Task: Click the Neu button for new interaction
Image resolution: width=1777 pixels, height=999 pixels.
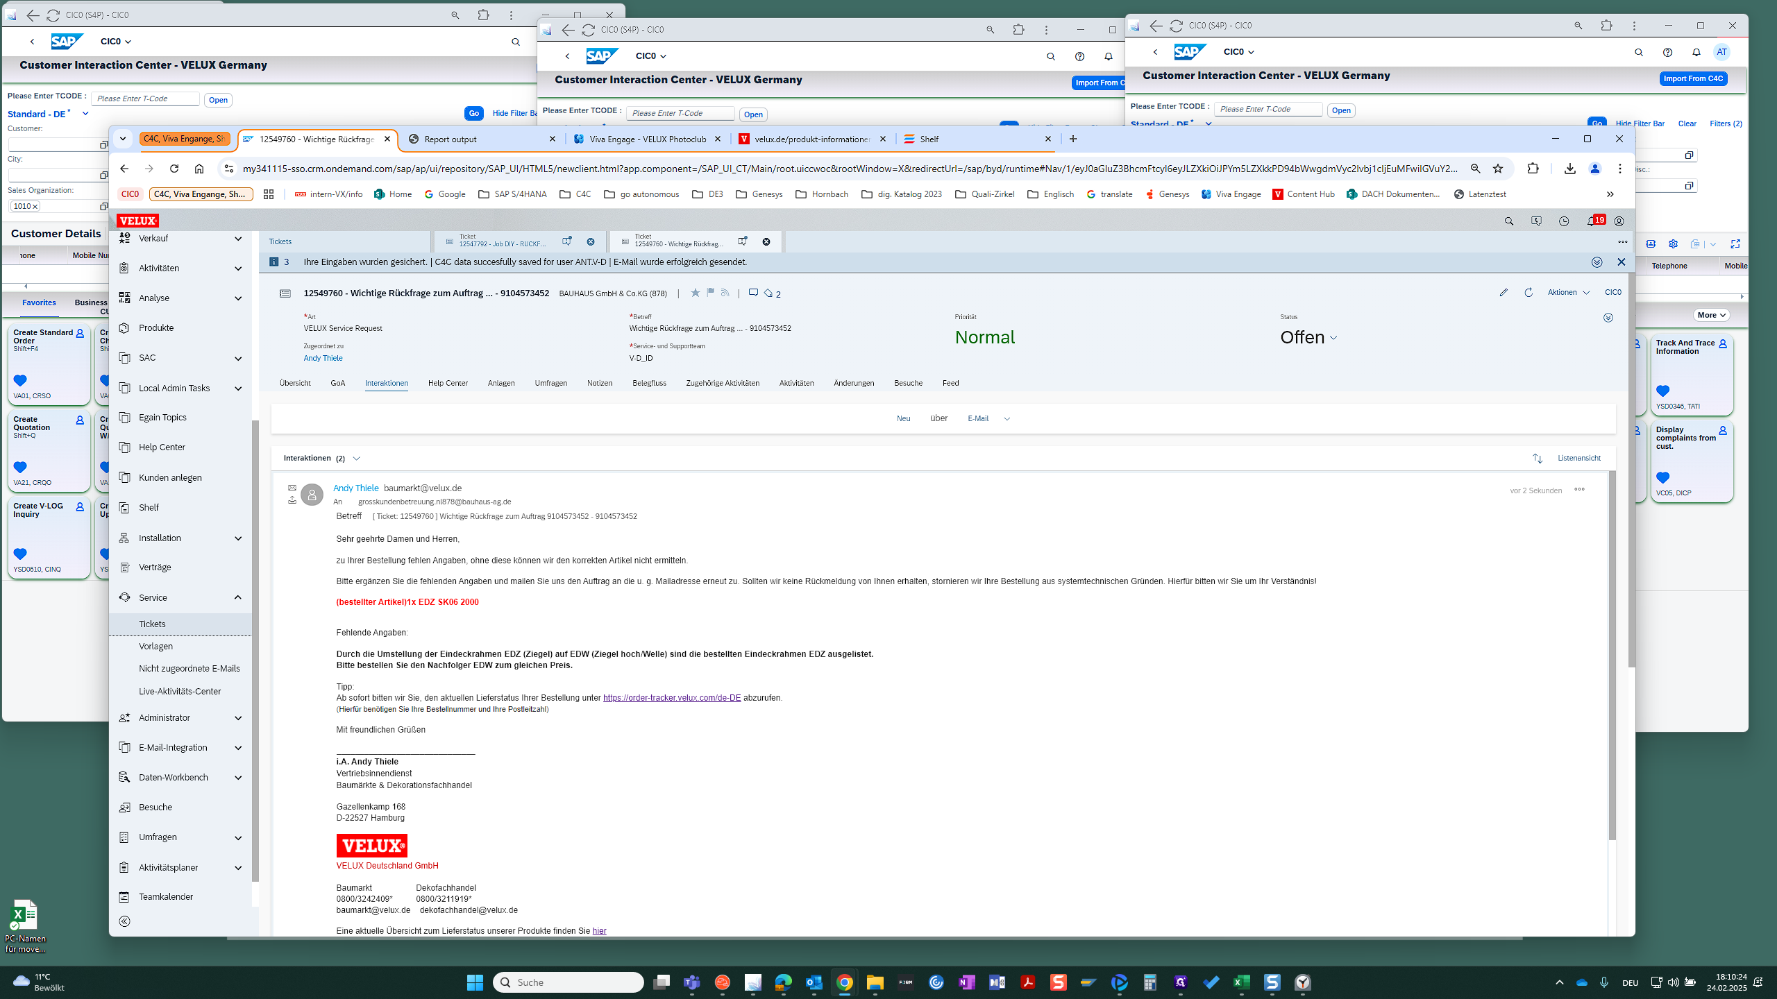Action: [903, 418]
